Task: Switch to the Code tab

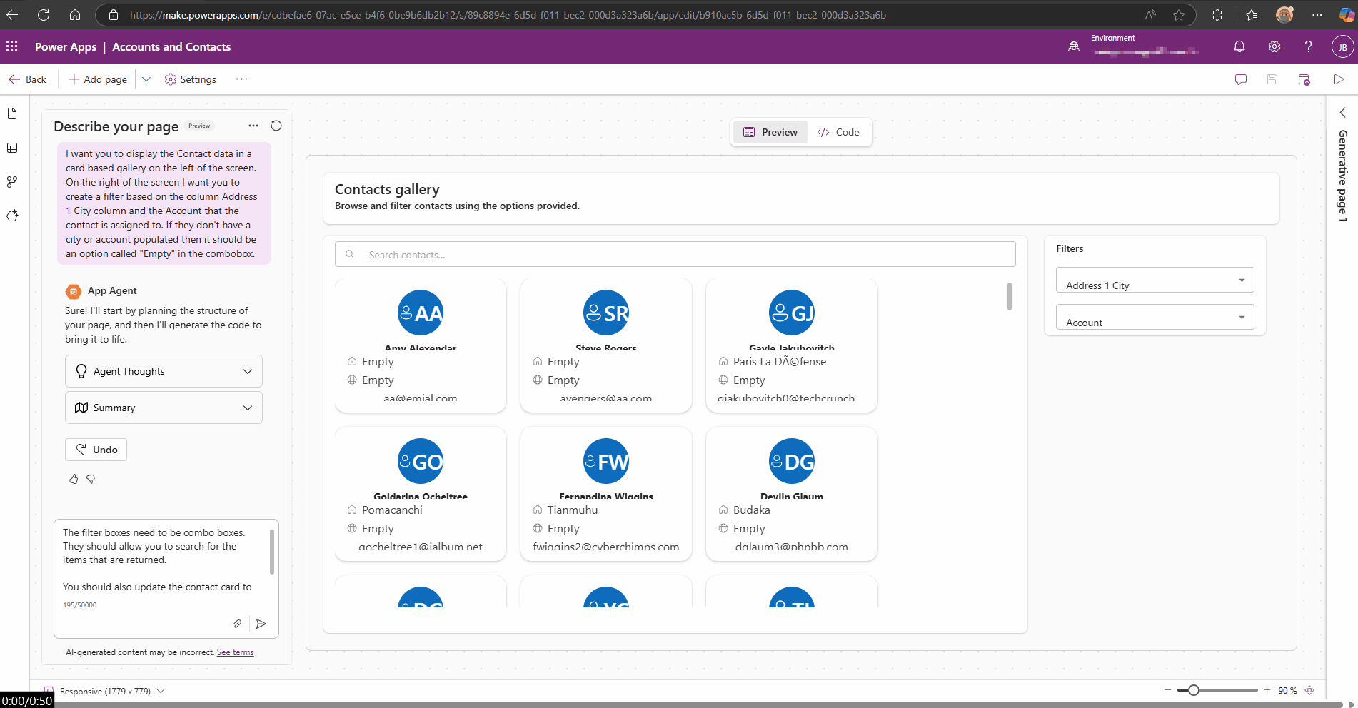Action: tap(840, 132)
